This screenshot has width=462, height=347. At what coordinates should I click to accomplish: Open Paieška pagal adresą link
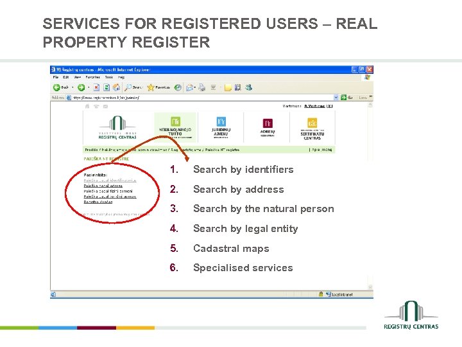(103, 186)
